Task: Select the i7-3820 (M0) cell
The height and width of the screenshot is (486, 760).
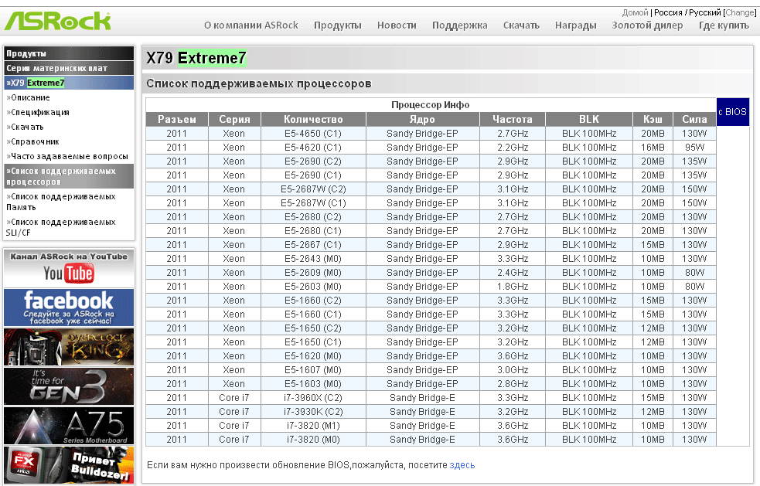Action: click(x=313, y=440)
